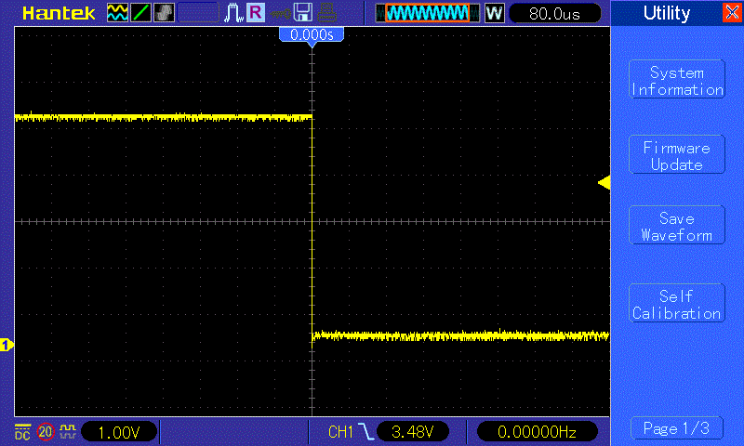Toggle the 20 MHz bandwidth limit indicator
The height and width of the screenshot is (446, 744).
tap(46, 432)
